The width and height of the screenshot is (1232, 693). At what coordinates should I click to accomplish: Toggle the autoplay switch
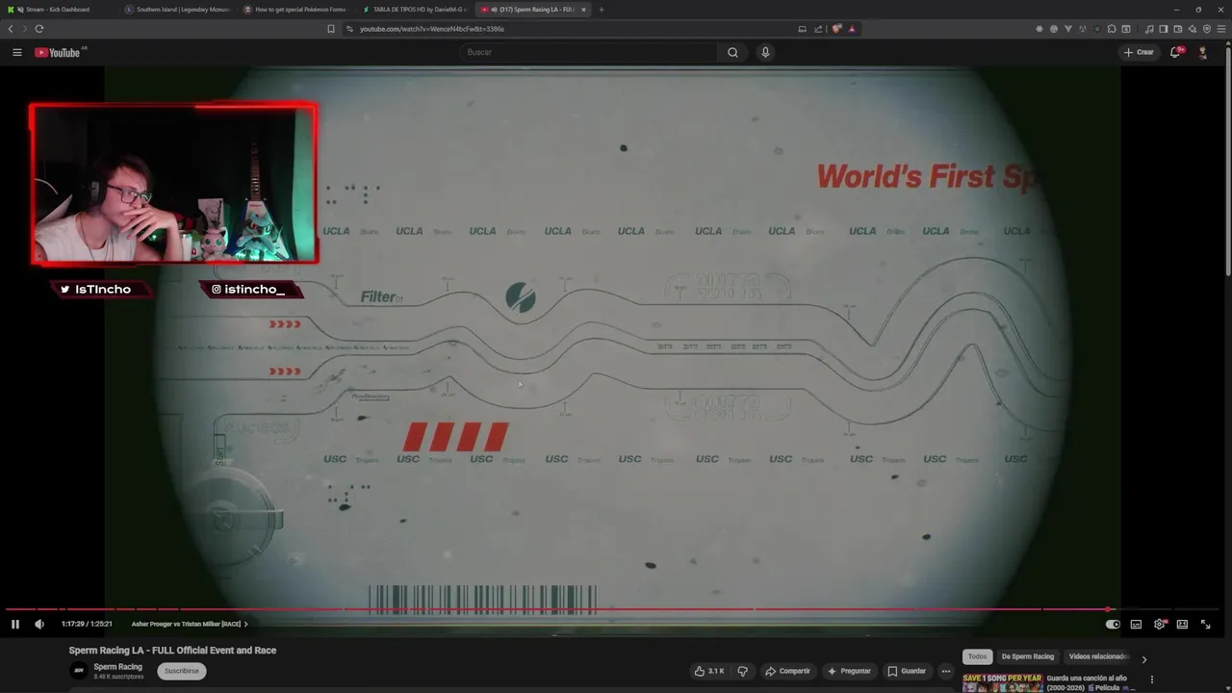click(1113, 624)
